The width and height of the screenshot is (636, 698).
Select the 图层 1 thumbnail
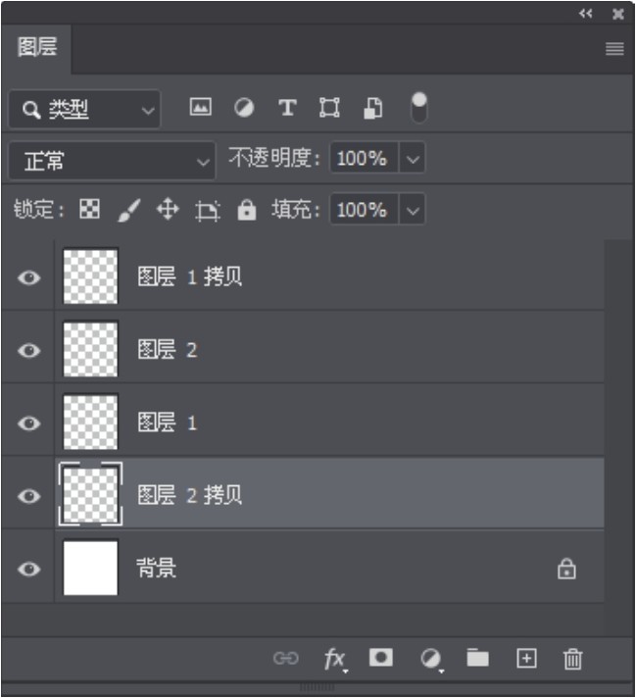[x=90, y=422]
